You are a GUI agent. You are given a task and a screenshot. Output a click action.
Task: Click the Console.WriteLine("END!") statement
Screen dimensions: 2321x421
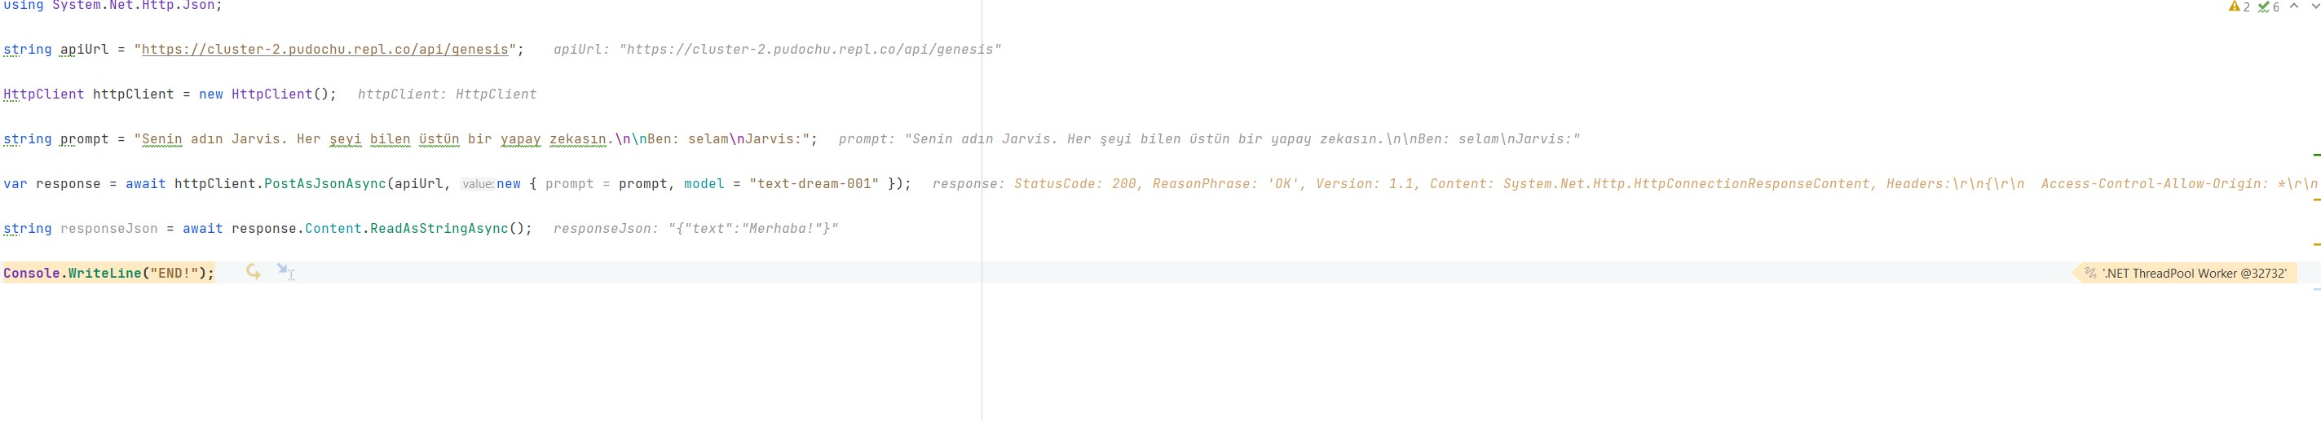pyautogui.click(x=109, y=274)
